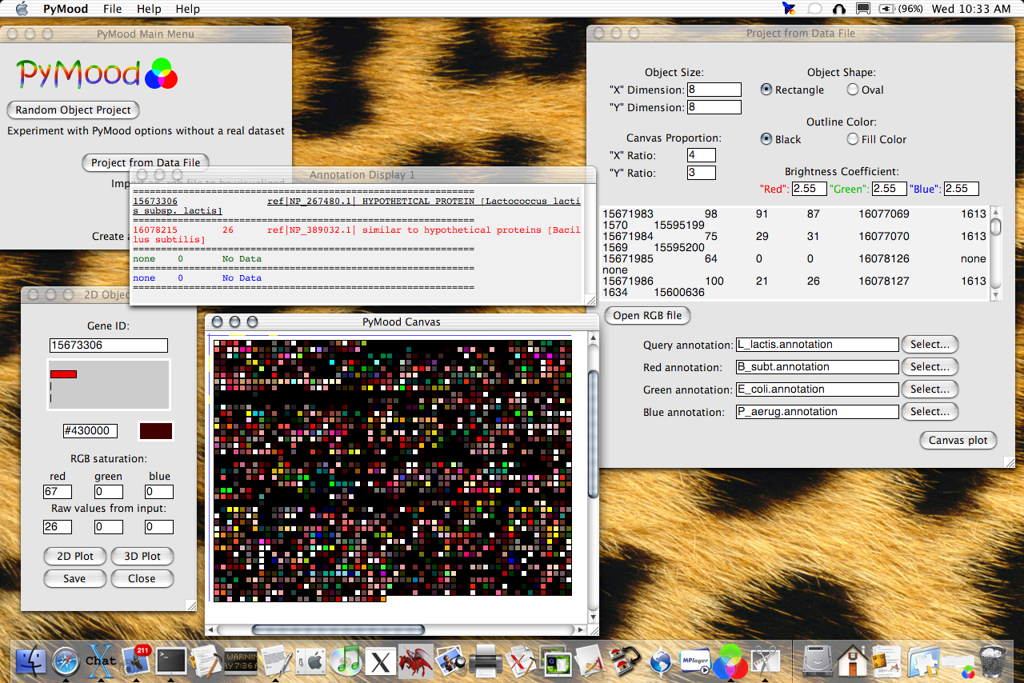1024x683 pixels.
Task: Open Terminal from the Dock
Action: tap(170, 661)
